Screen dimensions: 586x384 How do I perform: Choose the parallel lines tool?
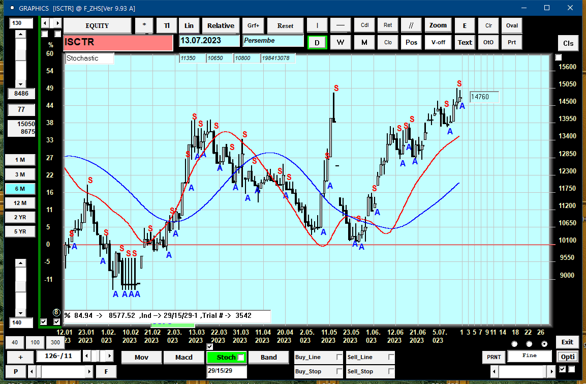click(x=411, y=25)
